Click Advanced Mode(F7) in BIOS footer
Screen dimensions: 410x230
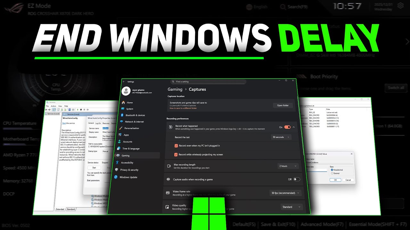(x=322, y=224)
